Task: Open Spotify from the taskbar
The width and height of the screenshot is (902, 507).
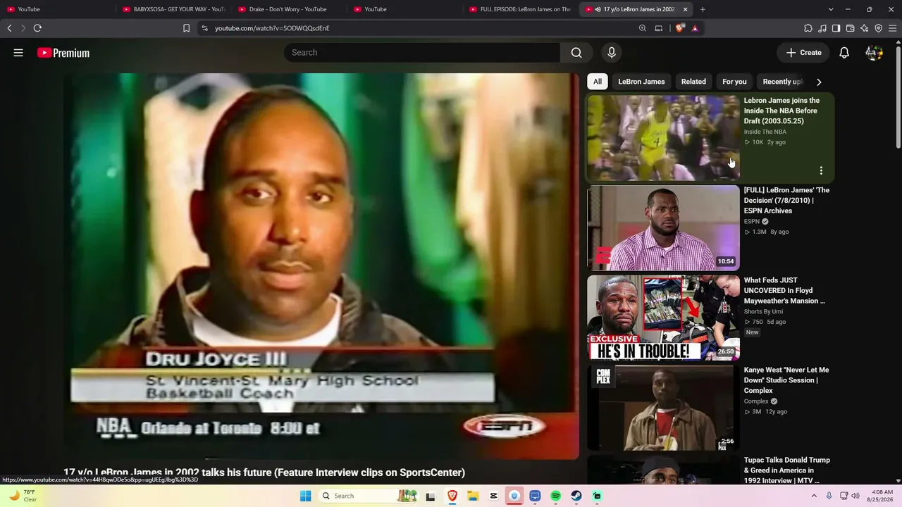Action: click(x=555, y=496)
